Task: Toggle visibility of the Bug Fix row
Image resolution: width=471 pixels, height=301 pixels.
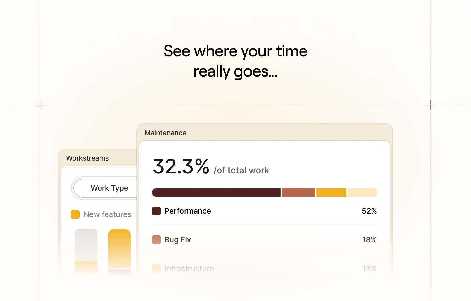Action: coord(177,240)
